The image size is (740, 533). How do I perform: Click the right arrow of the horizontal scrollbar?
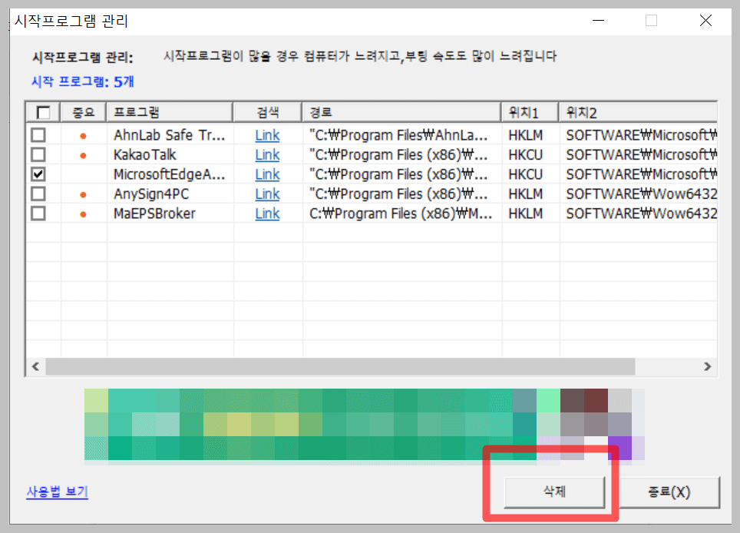[708, 367]
